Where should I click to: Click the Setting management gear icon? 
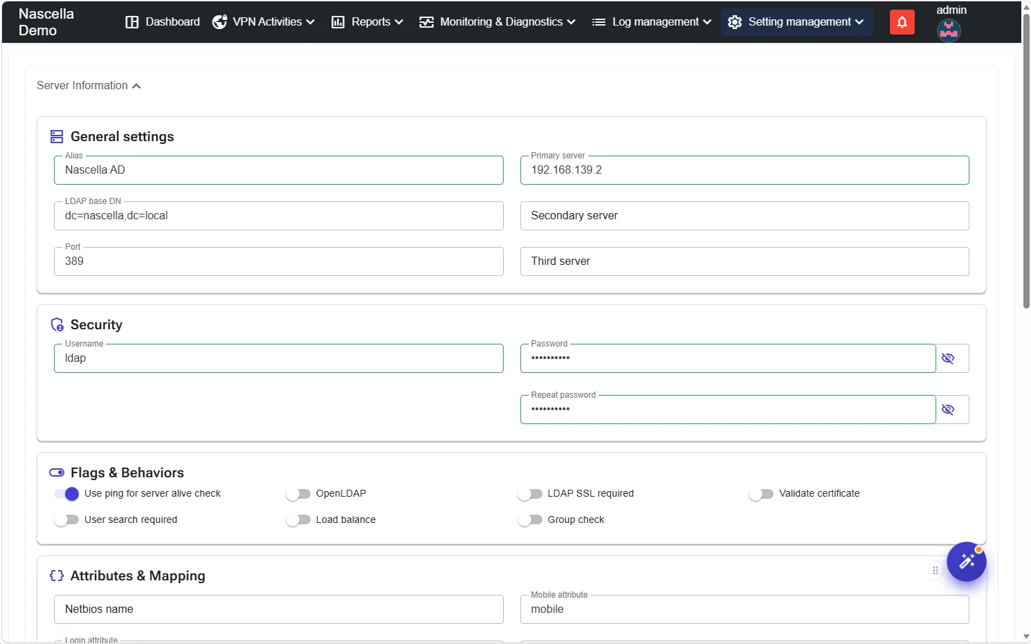pyautogui.click(x=735, y=22)
